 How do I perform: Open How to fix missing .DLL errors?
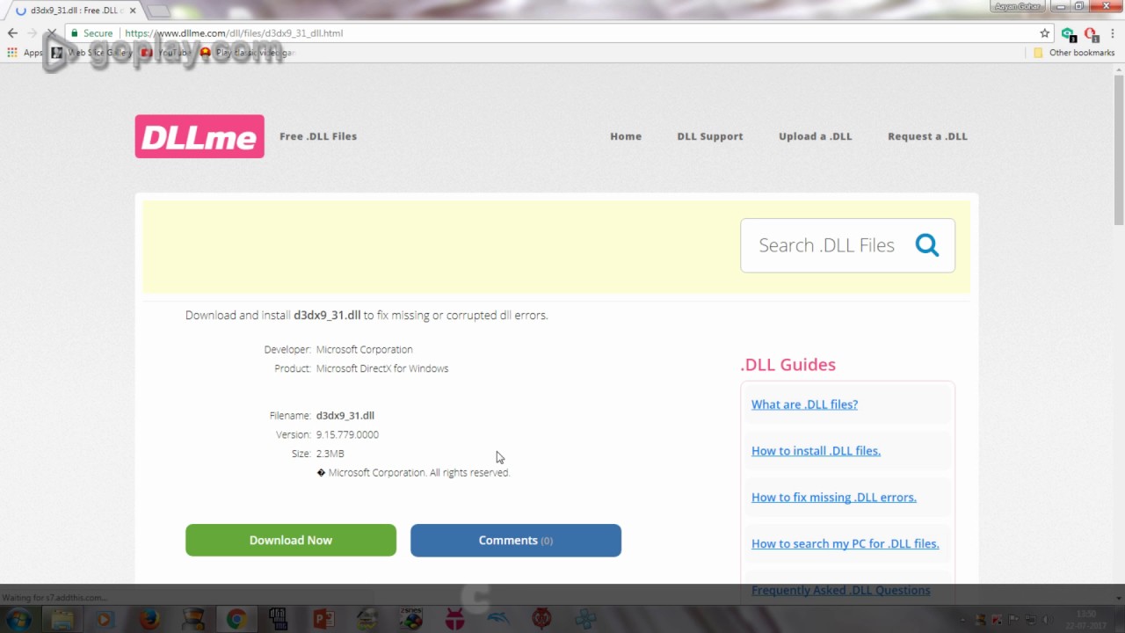pyautogui.click(x=834, y=498)
